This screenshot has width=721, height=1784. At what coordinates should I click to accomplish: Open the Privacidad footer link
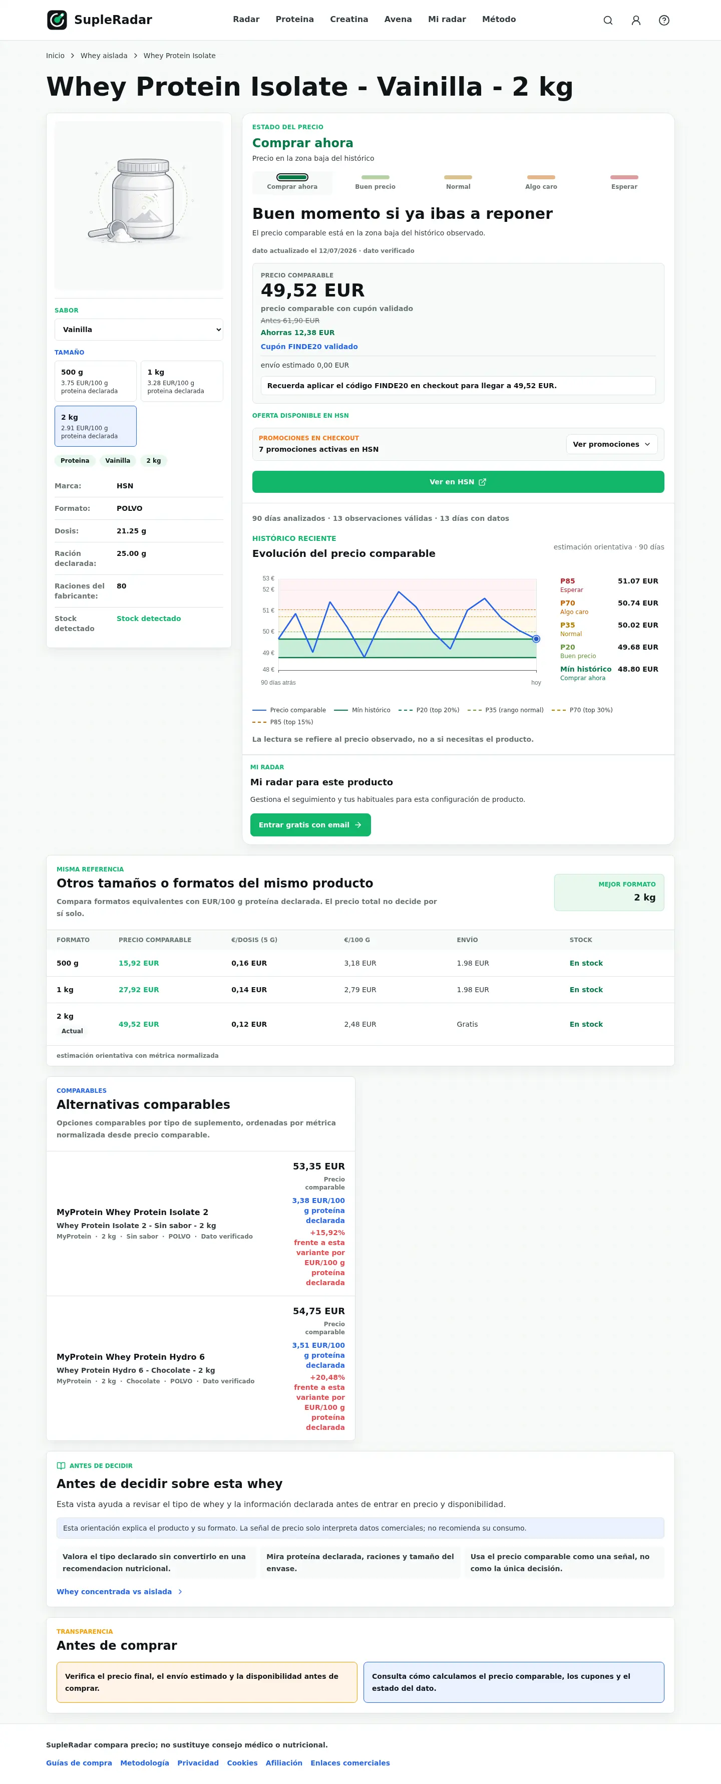pos(198,1762)
